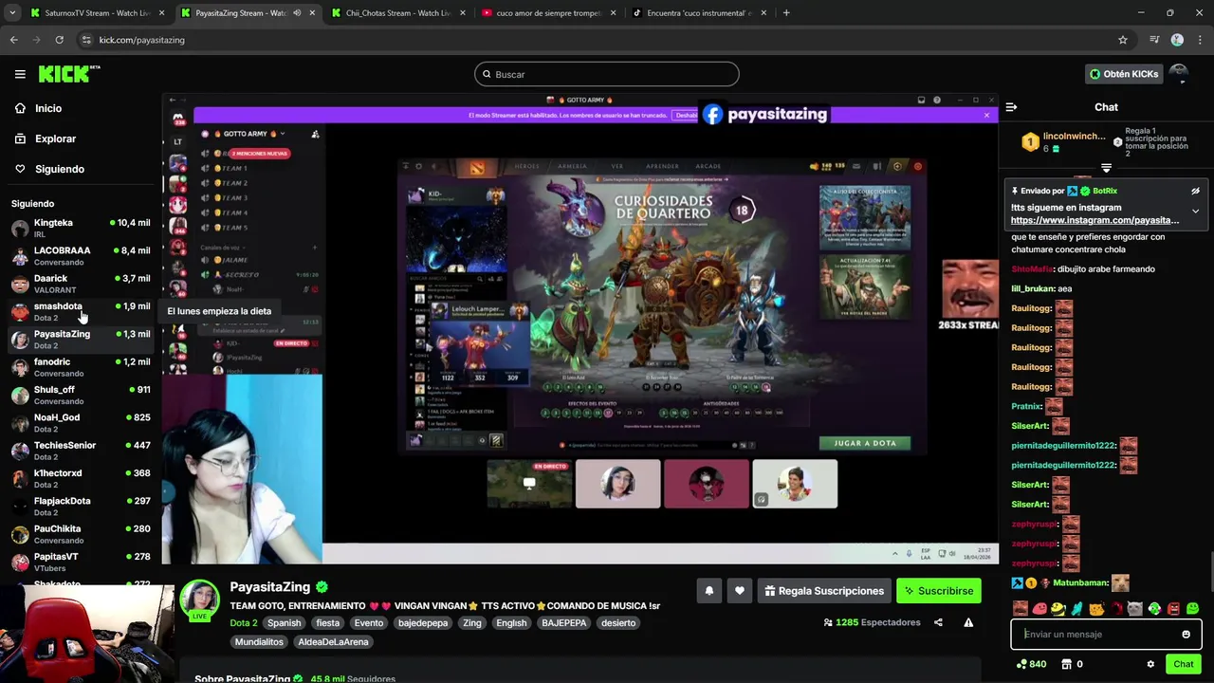The height and width of the screenshot is (683, 1214).
Task: Click the heart follow icon
Action: (740, 591)
